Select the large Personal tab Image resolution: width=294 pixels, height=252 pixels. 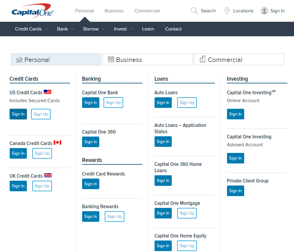[x=56, y=60]
